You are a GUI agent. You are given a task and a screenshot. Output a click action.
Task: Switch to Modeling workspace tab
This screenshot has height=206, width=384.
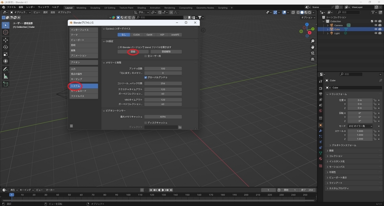click(81, 8)
